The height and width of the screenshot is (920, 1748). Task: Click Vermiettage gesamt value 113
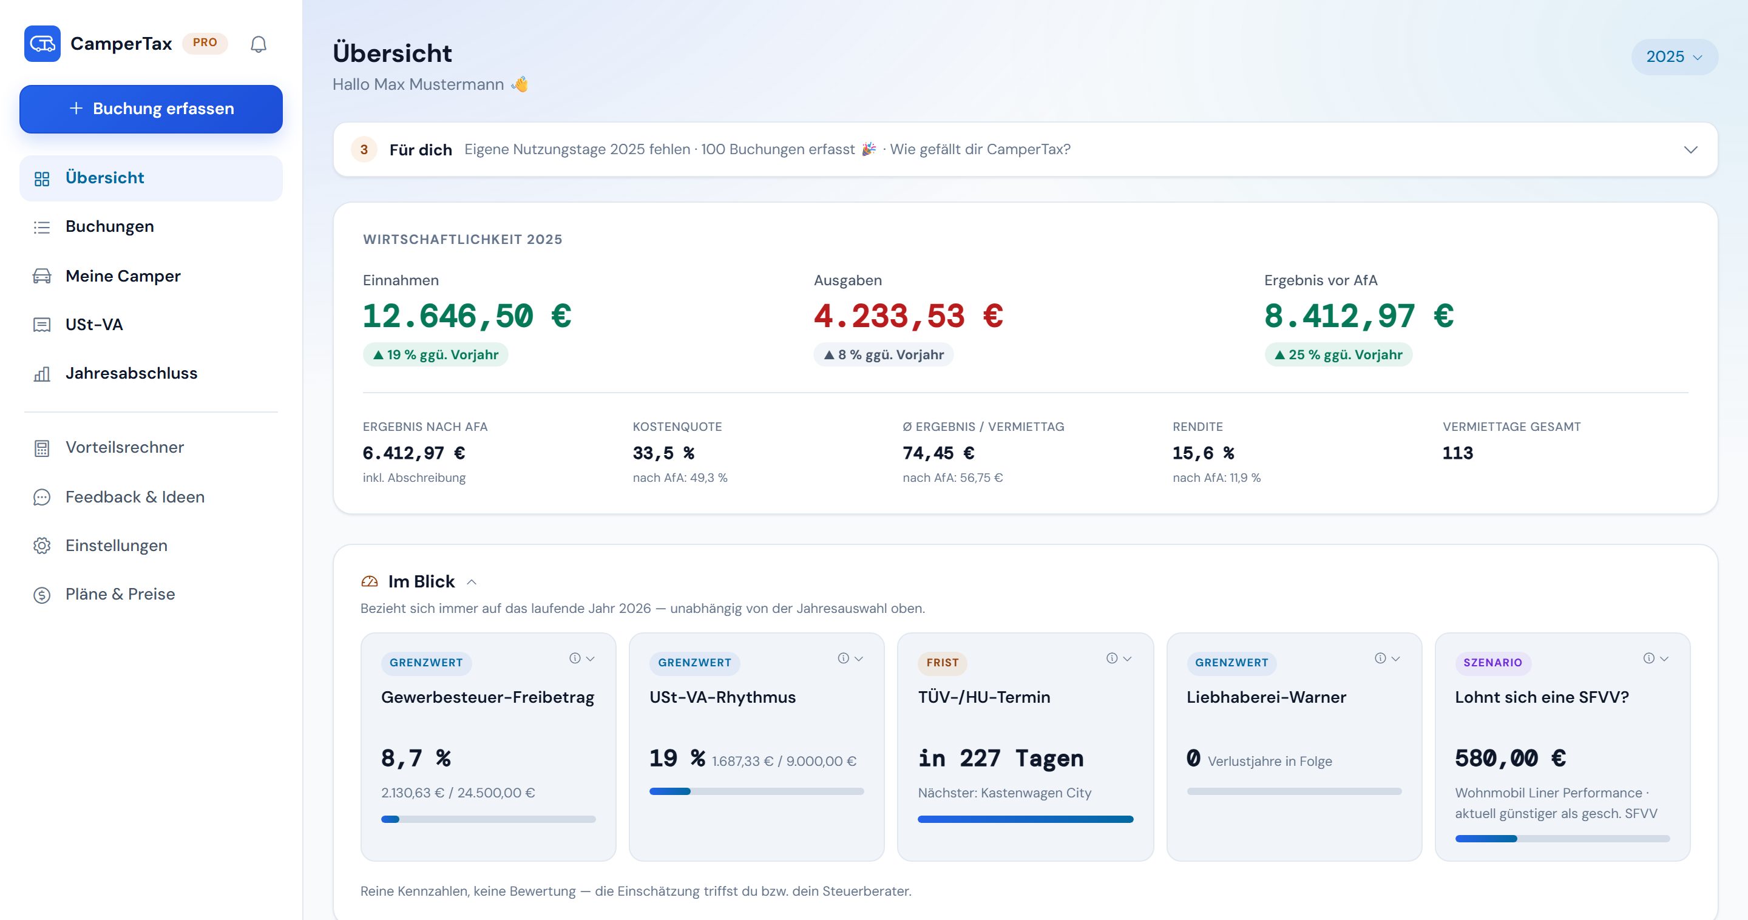click(x=1457, y=453)
